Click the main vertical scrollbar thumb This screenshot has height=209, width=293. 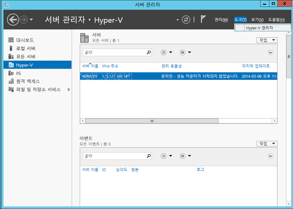tap(289, 56)
